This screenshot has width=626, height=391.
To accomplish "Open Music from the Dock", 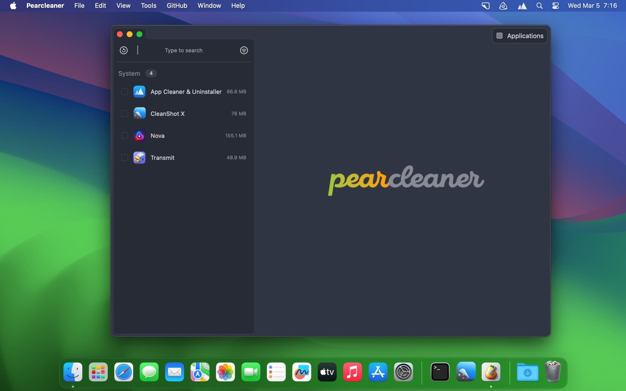I will click(352, 372).
